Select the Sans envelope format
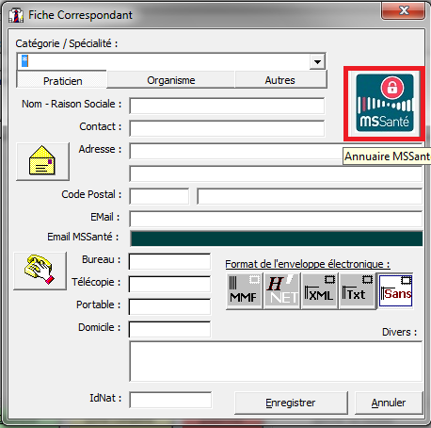This screenshot has width=431, height=428. pos(395,291)
